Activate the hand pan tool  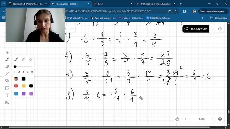(177, 119)
